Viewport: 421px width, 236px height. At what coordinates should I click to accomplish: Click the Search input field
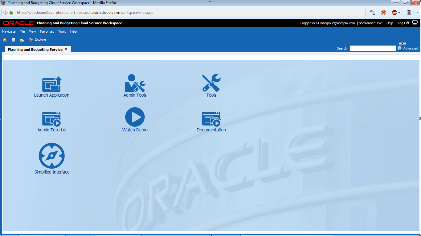(373, 48)
